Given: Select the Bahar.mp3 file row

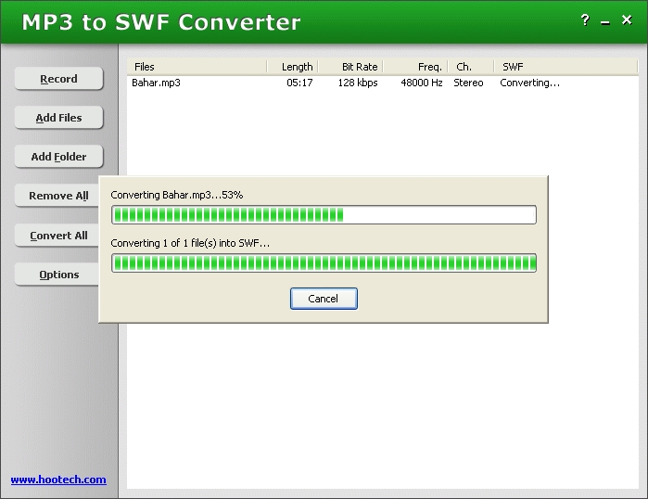Looking at the screenshot, I should click(x=157, y=83).
